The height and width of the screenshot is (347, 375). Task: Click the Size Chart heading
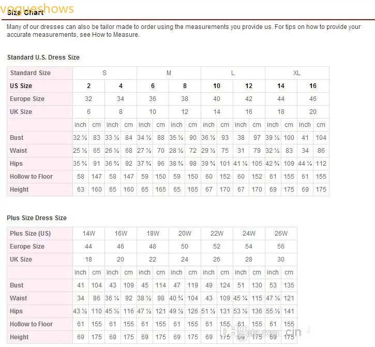tap(25, 12)
